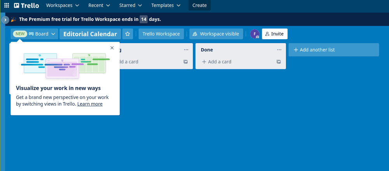Expand the sidebar with the arrow button

coord(5,19)
